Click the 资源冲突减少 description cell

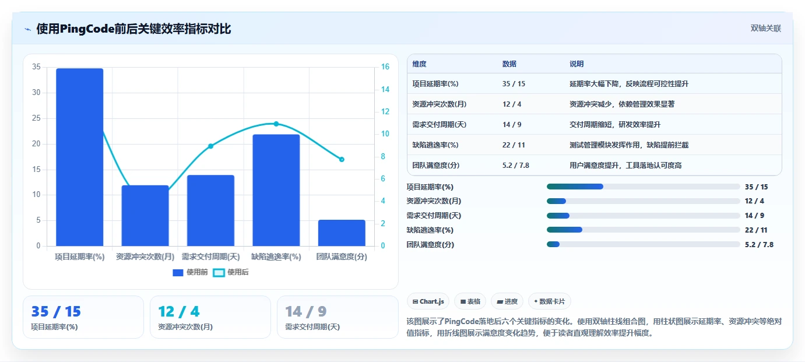[x=622, y=104]
